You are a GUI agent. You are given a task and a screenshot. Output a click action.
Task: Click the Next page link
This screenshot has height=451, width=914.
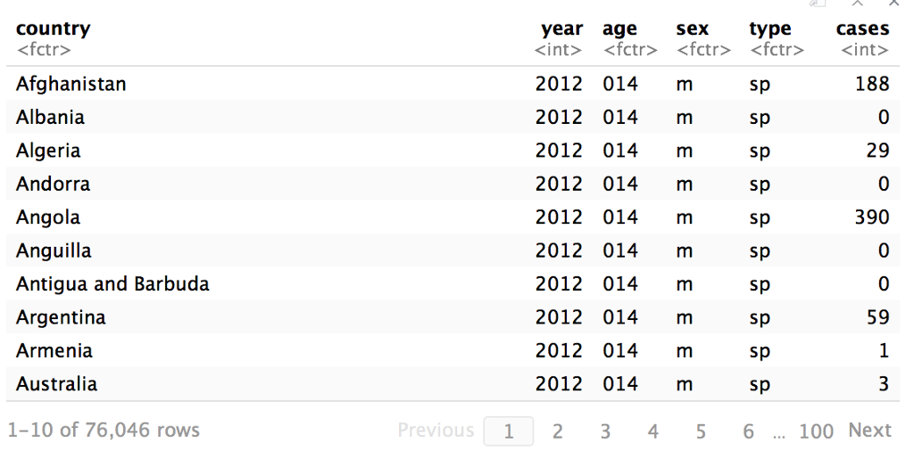click(869, 430)
